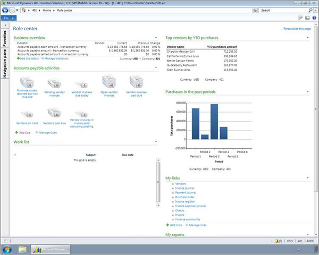Click the Huckleberry Restaurant vendor row
This screenshot has height=255, width=319.
202,65
